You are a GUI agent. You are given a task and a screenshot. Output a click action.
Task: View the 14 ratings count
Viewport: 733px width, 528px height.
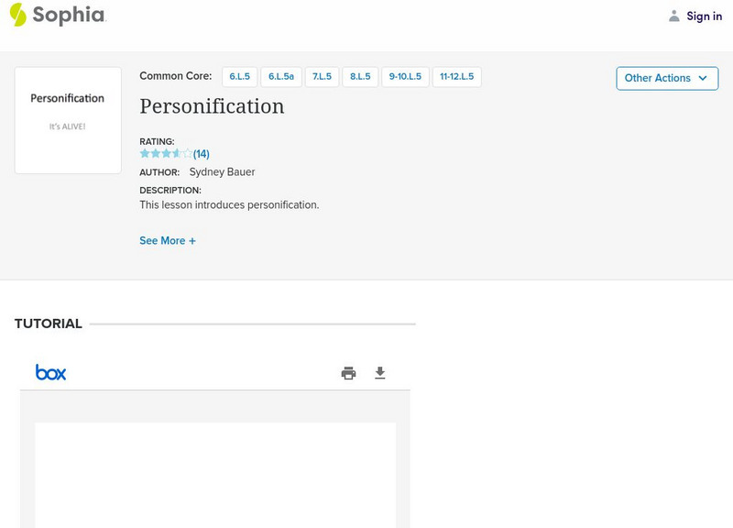tap(202, 154)
